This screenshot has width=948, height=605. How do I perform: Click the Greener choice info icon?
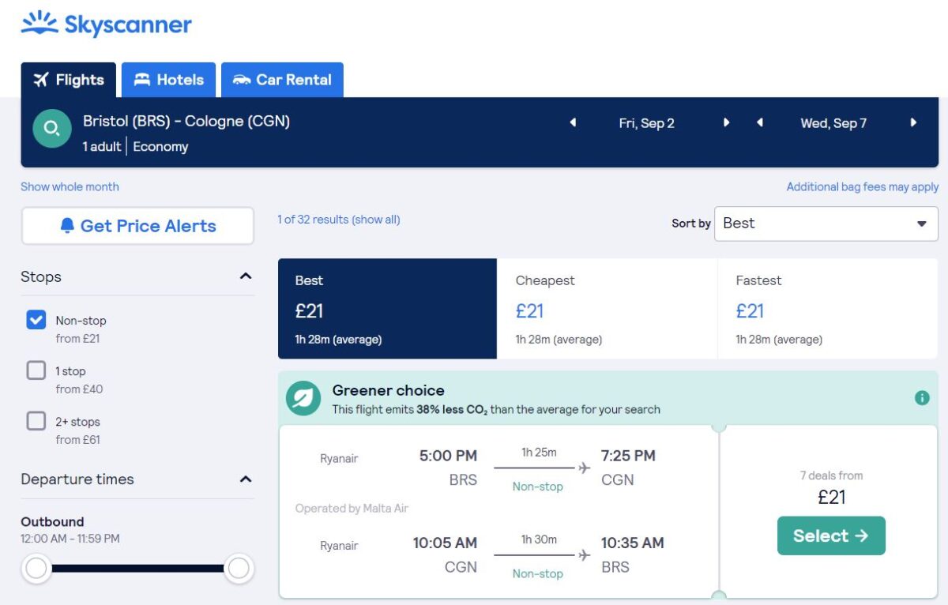coord(922,398)
